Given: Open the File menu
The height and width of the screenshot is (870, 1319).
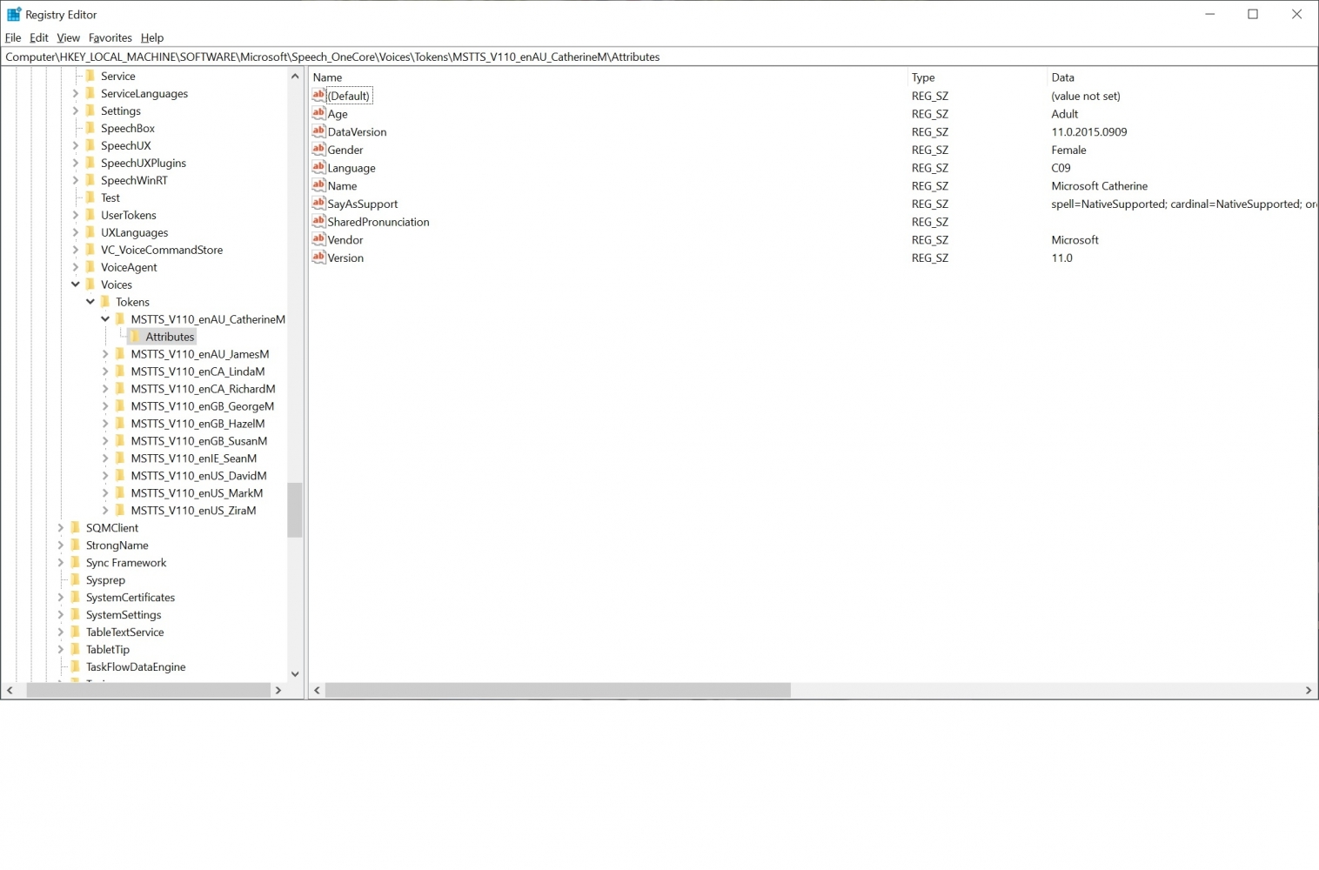Looking at the screenshot, I should click(13, 37).
